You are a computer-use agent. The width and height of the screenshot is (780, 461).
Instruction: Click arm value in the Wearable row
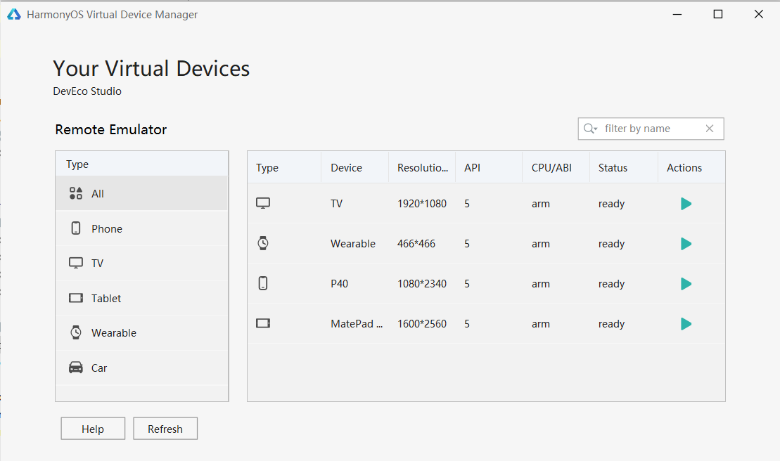(541, 244)
